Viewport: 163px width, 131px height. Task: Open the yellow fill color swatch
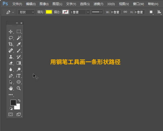(49, 12)
